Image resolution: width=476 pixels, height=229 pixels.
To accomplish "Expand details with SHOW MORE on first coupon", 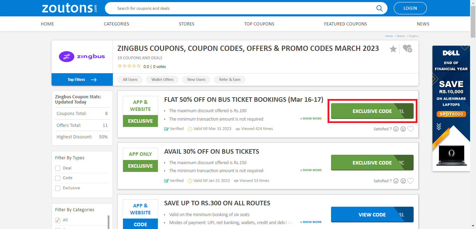I will [x=310, y=119].
